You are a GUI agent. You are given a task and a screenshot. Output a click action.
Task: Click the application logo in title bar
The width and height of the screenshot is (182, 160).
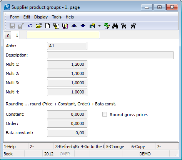click(7, 7)
